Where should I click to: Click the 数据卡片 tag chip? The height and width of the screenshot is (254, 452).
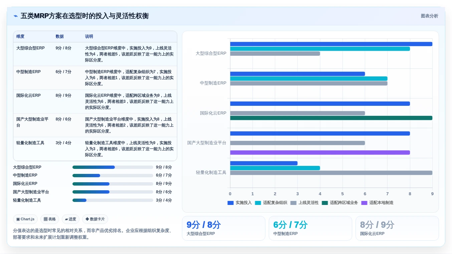point(95,219)
